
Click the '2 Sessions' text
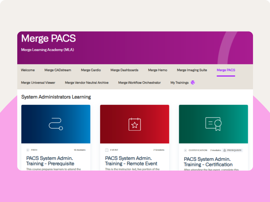159,150
